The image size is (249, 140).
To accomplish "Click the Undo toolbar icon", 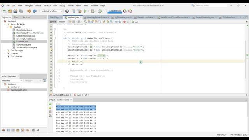I will coord(29,11).
